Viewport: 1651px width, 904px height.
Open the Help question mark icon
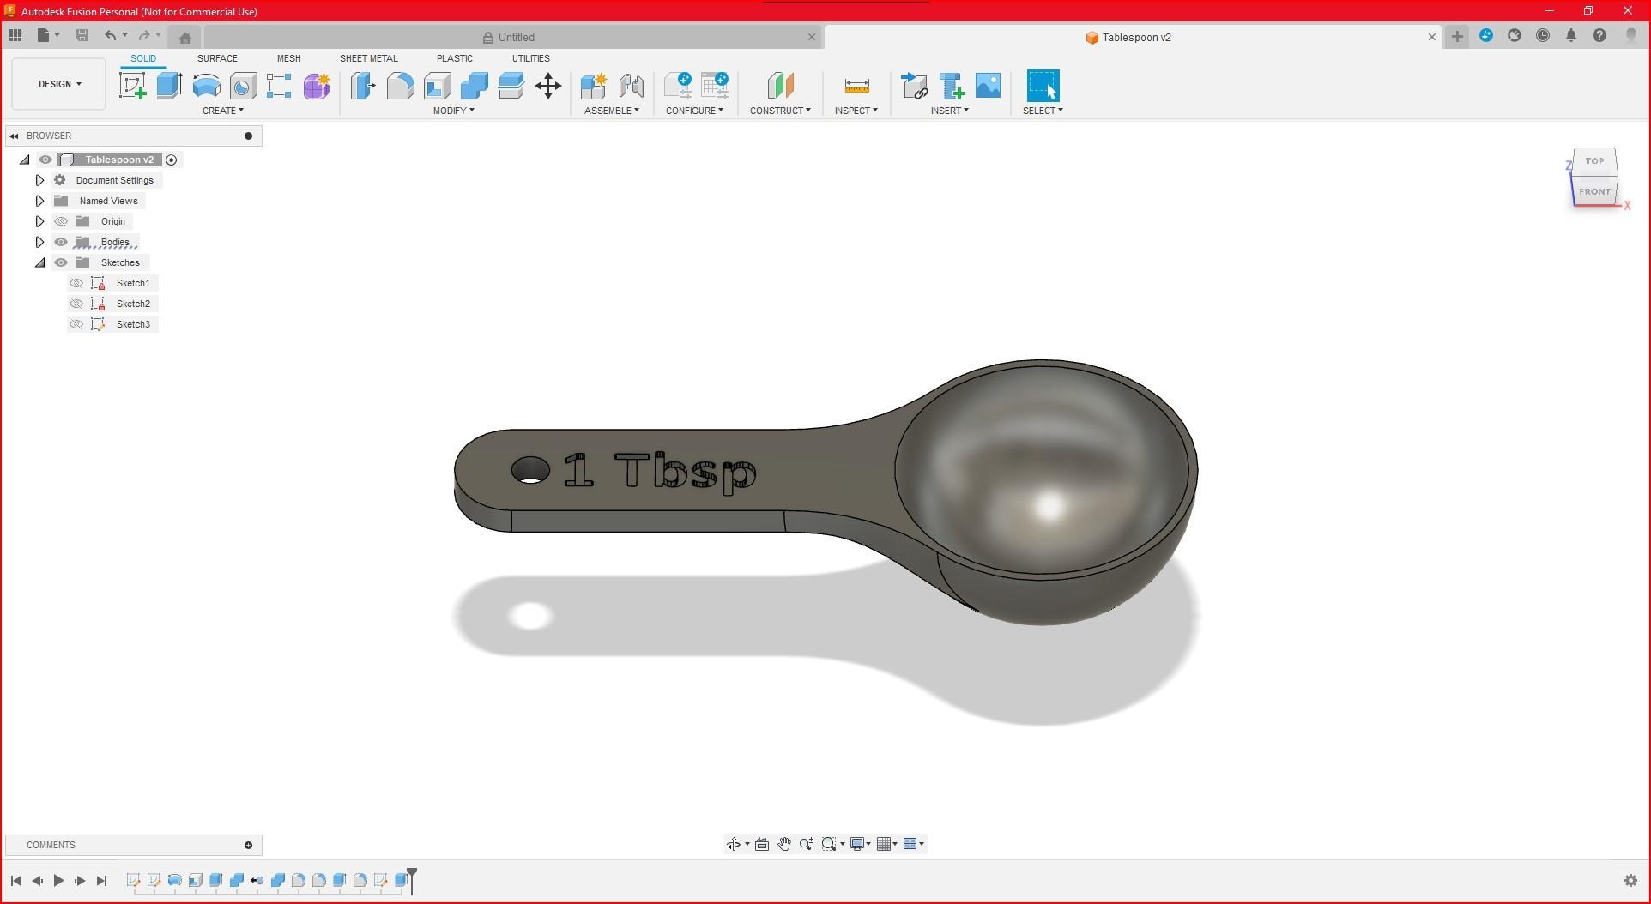point(1600,35)
